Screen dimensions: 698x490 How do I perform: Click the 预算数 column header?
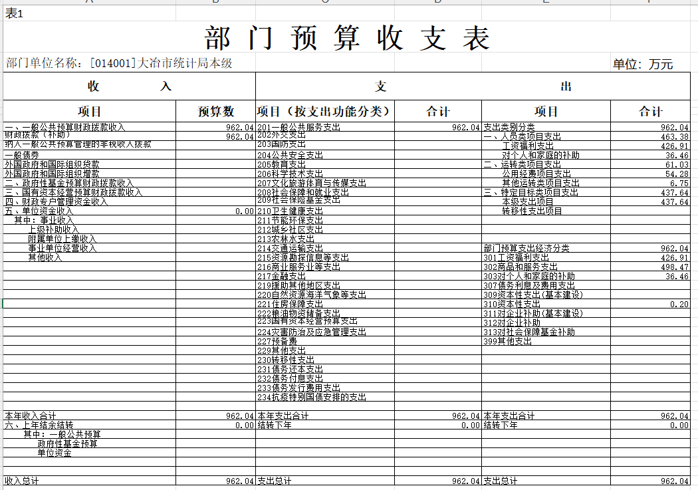[x=216, y=111]
